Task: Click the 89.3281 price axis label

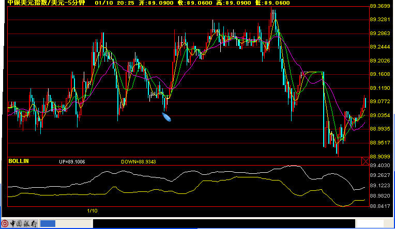Action: (380, 20)
